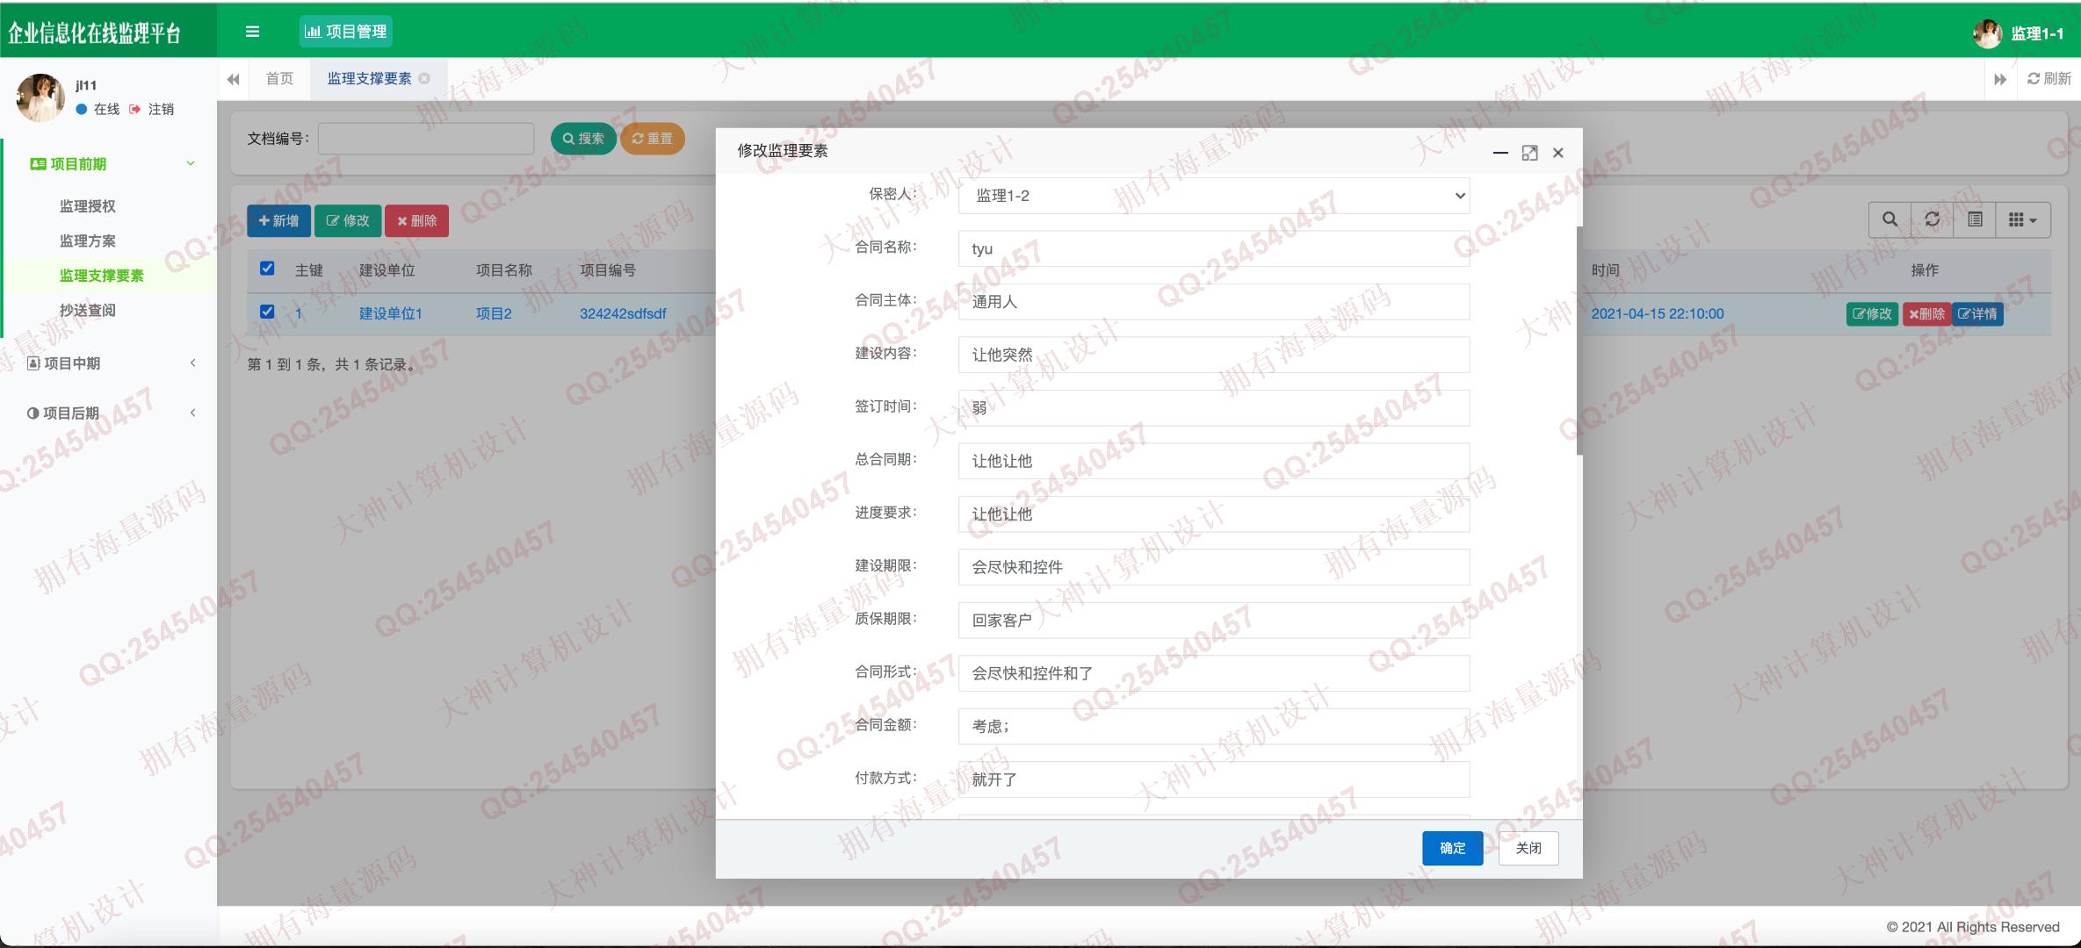Click the 重置 reset button
Image resolution: width=2081 pixels, height=948 pixels.
652,139
